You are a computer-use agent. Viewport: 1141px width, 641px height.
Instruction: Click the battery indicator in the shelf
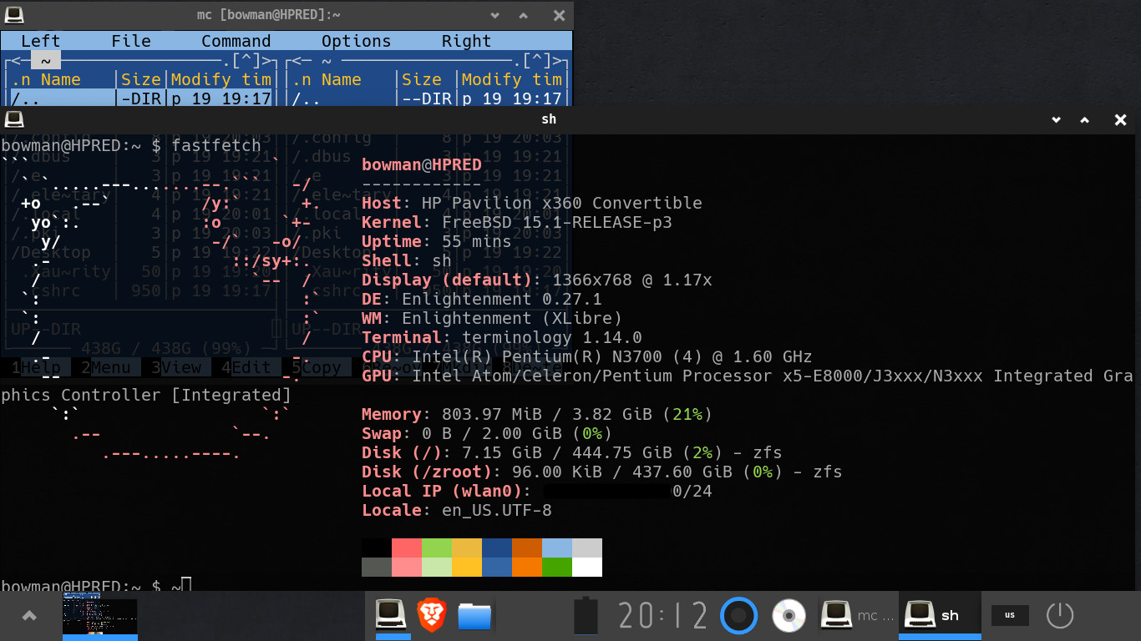[x=586, y=616]
